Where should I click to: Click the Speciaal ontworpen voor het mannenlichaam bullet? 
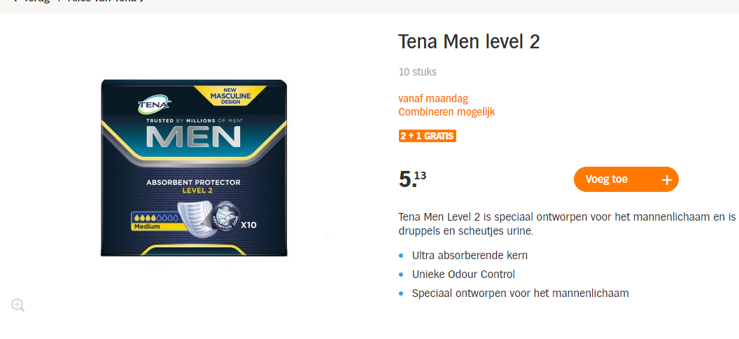pyautogui.click(x=521, y=293)
